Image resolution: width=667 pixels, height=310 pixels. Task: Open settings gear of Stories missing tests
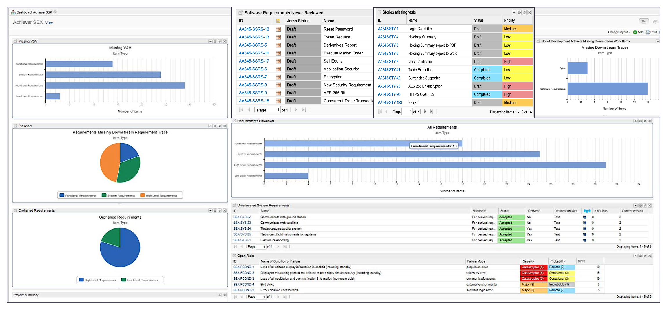519,12
